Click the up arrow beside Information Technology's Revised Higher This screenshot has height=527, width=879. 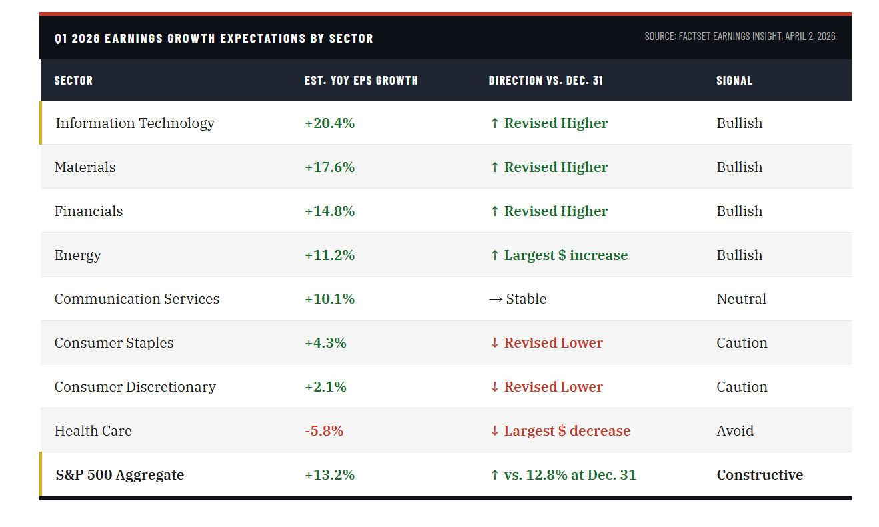[494, 123]
